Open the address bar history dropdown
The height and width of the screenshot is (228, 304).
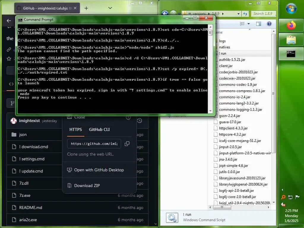pyautogui.click(x=238, y=14)
